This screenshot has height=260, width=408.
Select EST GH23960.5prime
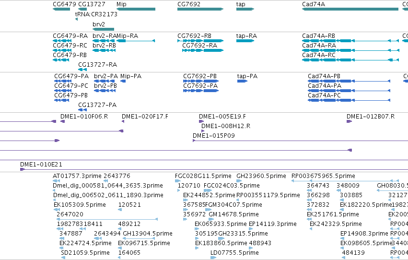click(x=239, y=181)
